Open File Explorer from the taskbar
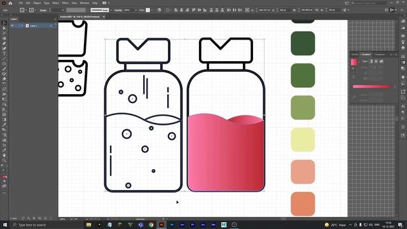The image size is (407, 229). 89,225
